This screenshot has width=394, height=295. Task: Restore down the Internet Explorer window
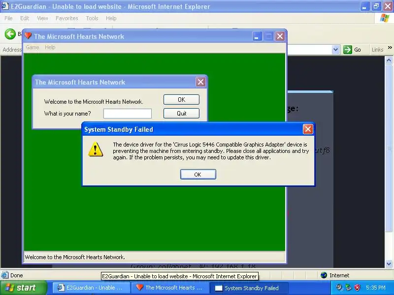(x=376, y=6)
